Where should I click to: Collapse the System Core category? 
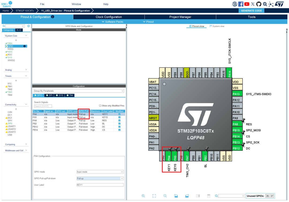26,36
